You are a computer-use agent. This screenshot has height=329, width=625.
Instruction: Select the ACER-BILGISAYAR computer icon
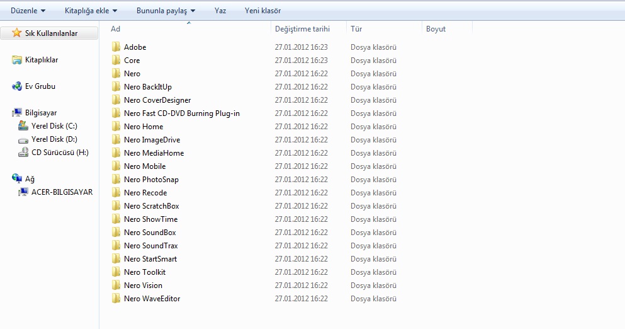pos(23,192)
